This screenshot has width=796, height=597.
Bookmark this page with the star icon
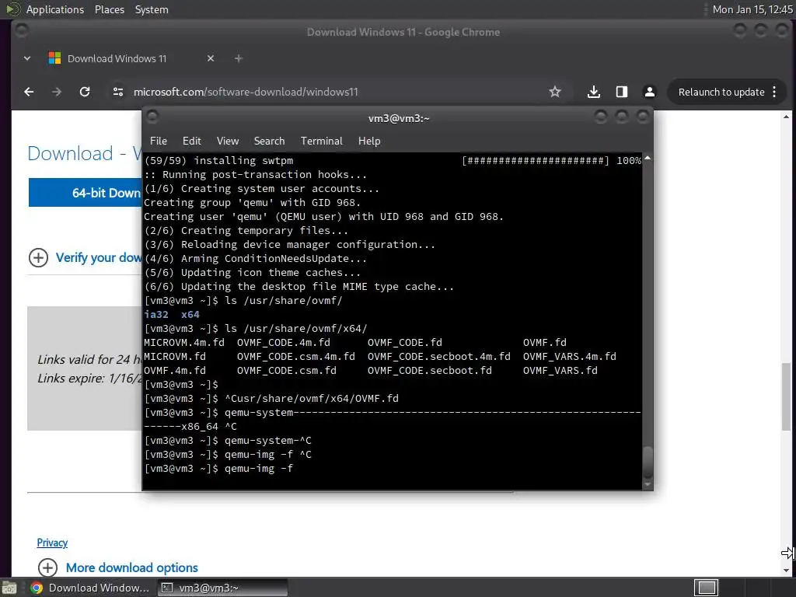pos(555,92)
